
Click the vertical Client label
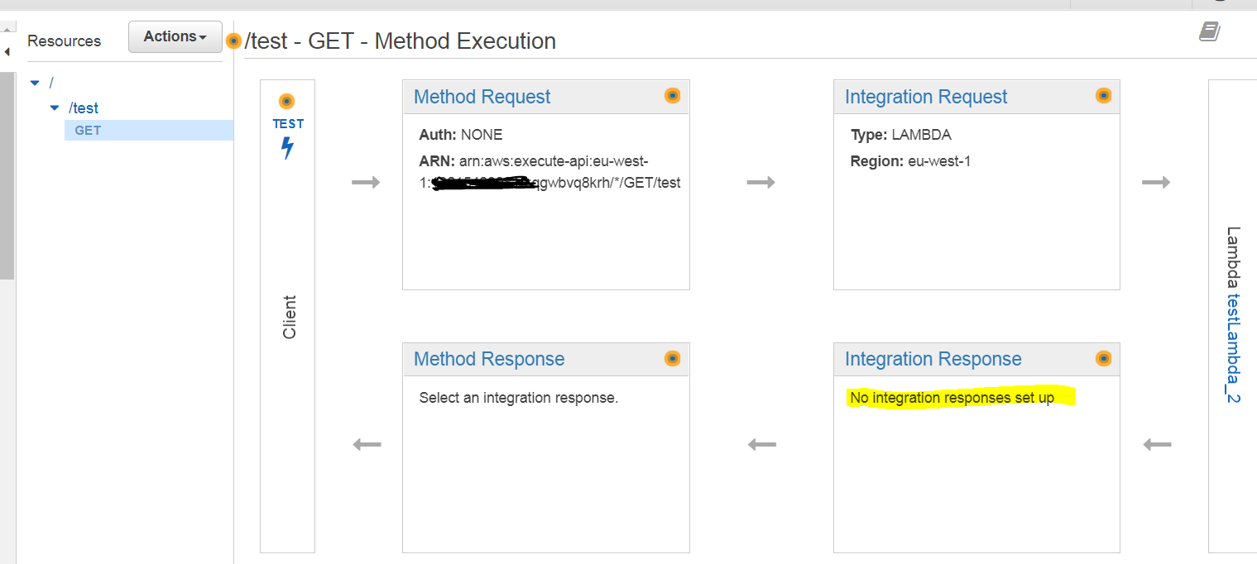pos(289,317)
